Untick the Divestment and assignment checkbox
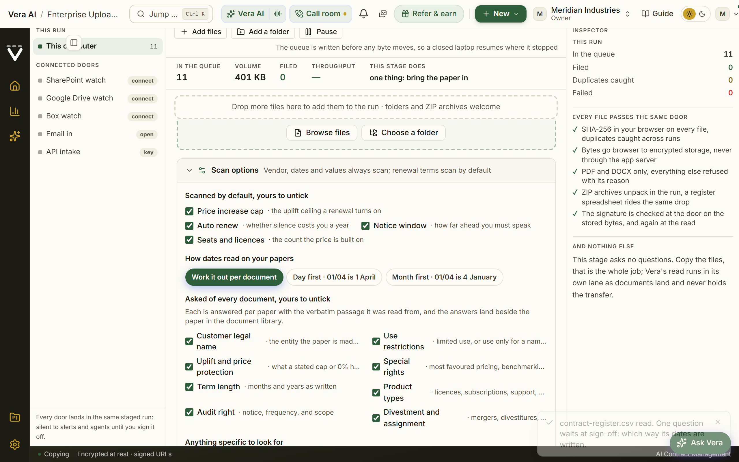 coord(376,418)
